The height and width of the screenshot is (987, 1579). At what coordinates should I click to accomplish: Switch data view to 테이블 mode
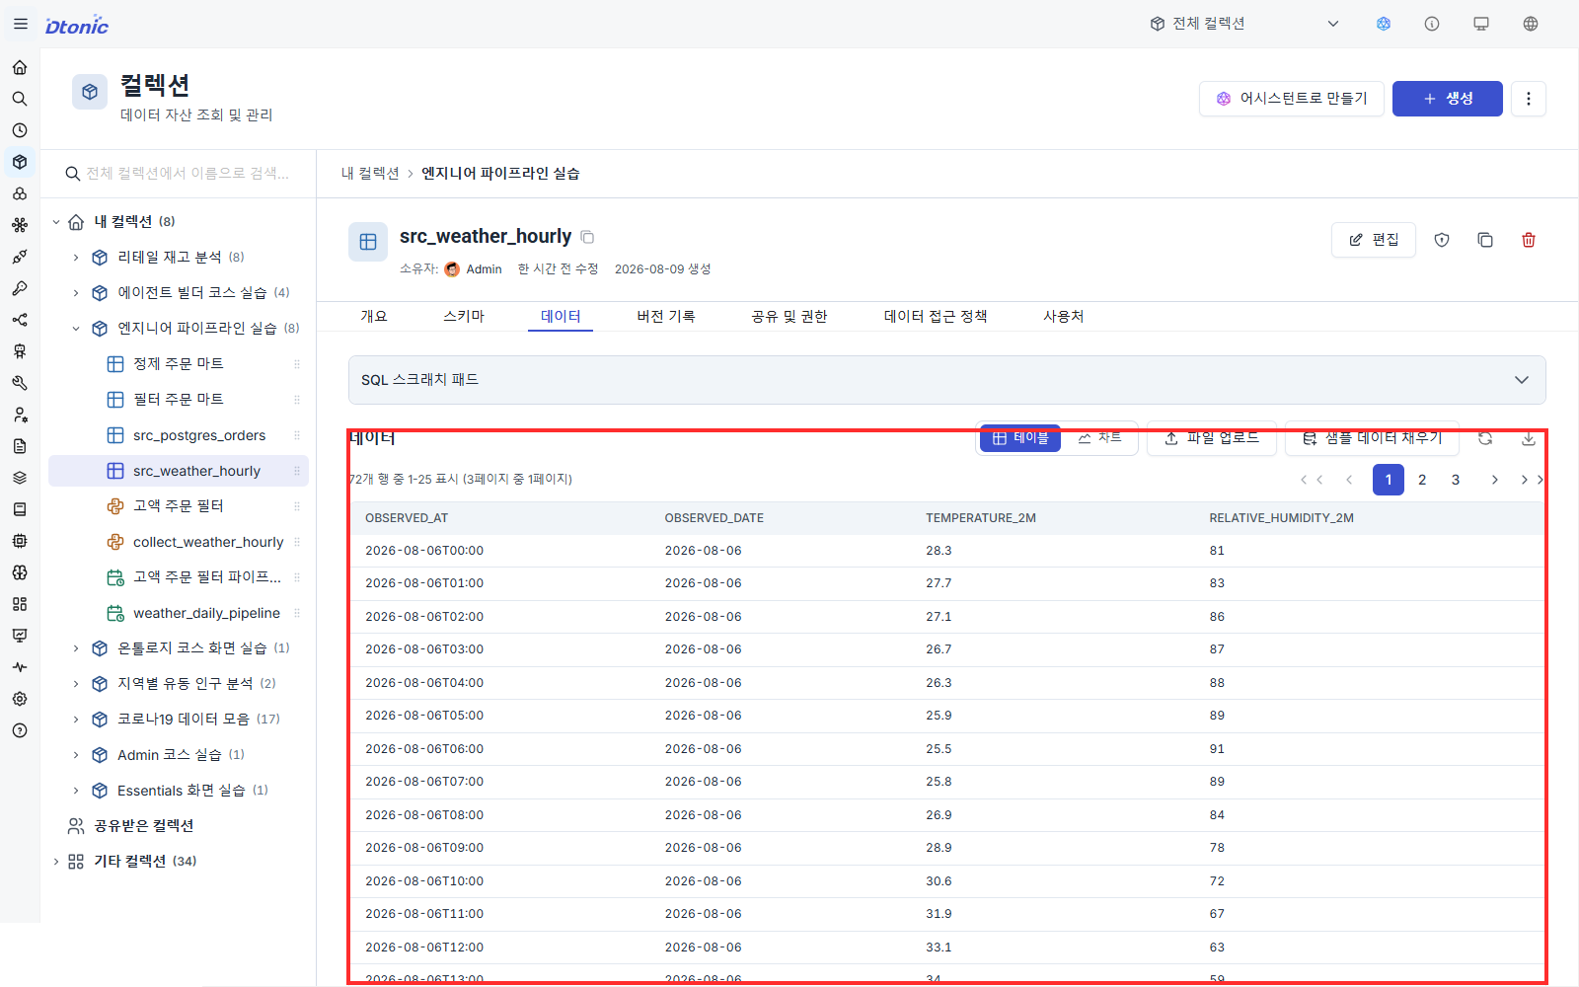point(1020,438)
